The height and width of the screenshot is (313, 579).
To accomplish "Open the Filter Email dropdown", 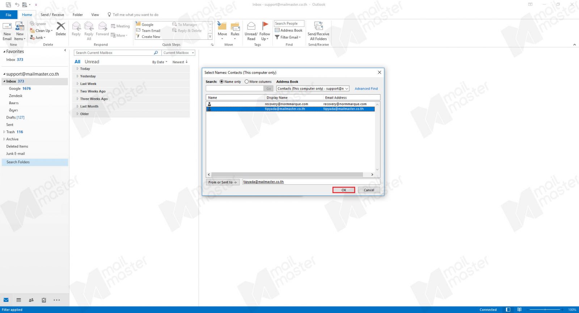I will click(288, 37).
